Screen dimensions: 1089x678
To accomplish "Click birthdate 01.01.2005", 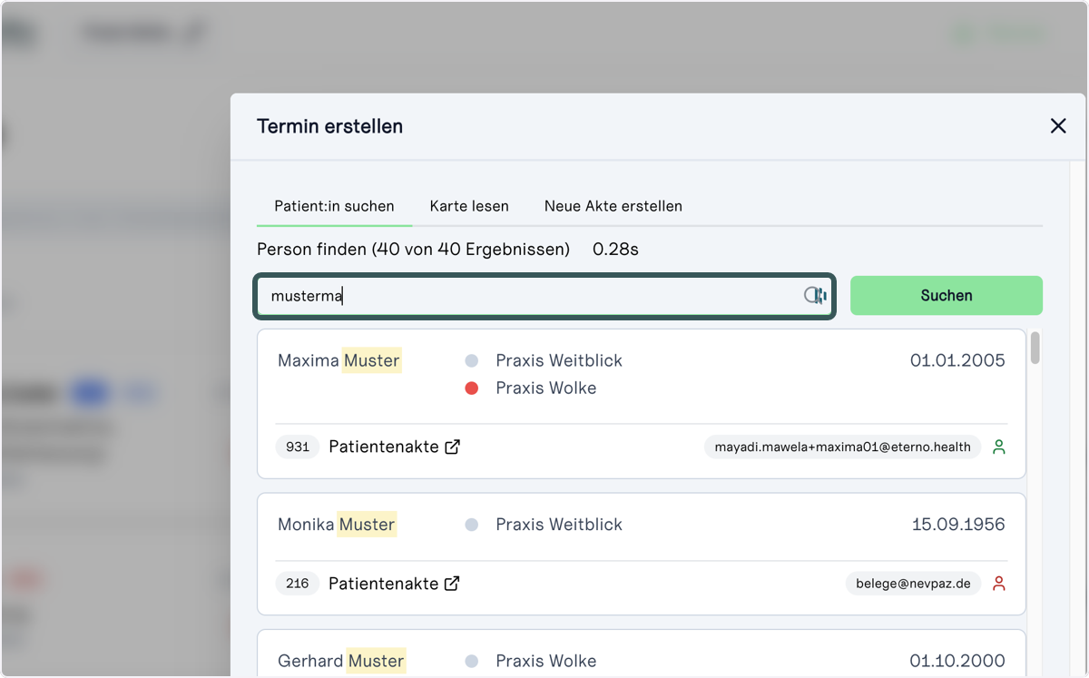I will tap(957, 360).
